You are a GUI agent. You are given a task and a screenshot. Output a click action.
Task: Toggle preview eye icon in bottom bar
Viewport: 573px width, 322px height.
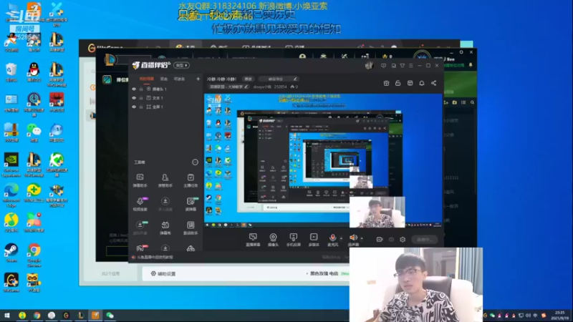pos(391,240)
